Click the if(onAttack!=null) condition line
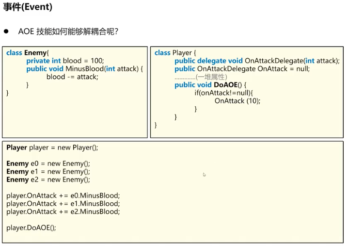Image resolution: width=348 pixels, height=246 pixels. (224, 93)
